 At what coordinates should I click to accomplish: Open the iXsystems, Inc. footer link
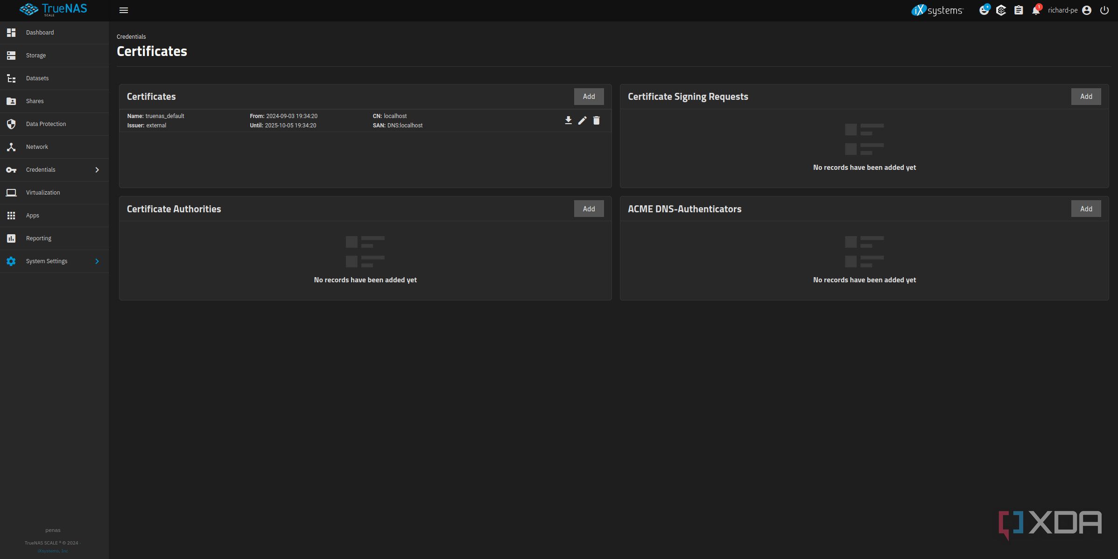pyautogui.click(x=53, y=551)
